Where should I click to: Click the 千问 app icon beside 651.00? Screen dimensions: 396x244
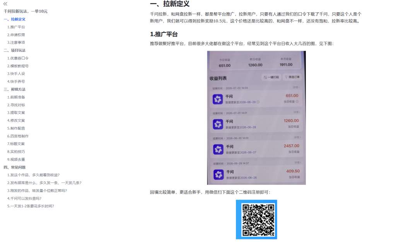tap(218, 99)
